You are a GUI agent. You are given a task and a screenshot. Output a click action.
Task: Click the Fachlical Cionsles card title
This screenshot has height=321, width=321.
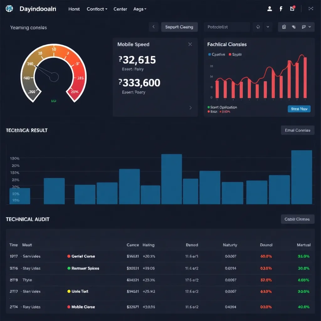point(227,44)
